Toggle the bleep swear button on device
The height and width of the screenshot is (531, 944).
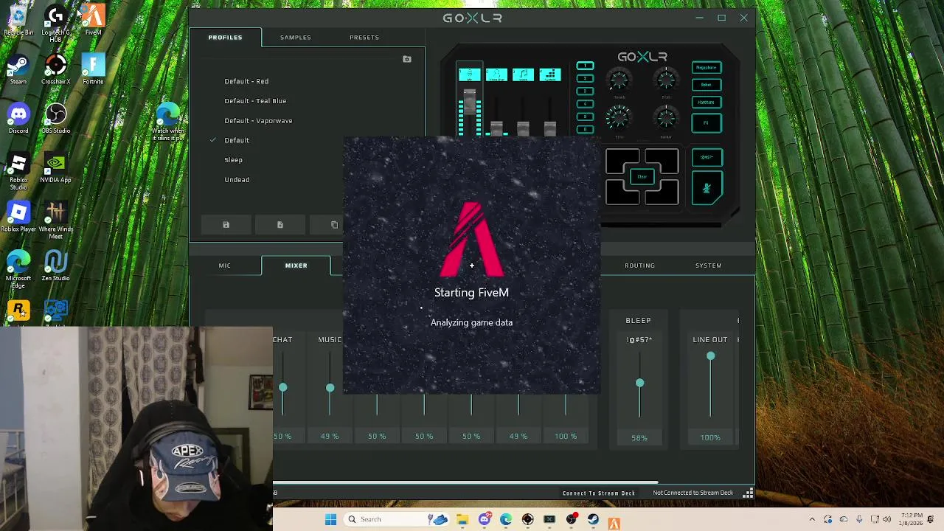click(707, 157)
